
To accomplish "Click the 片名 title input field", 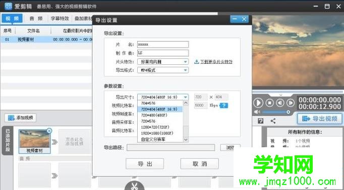I will click(x=163, y=44).
